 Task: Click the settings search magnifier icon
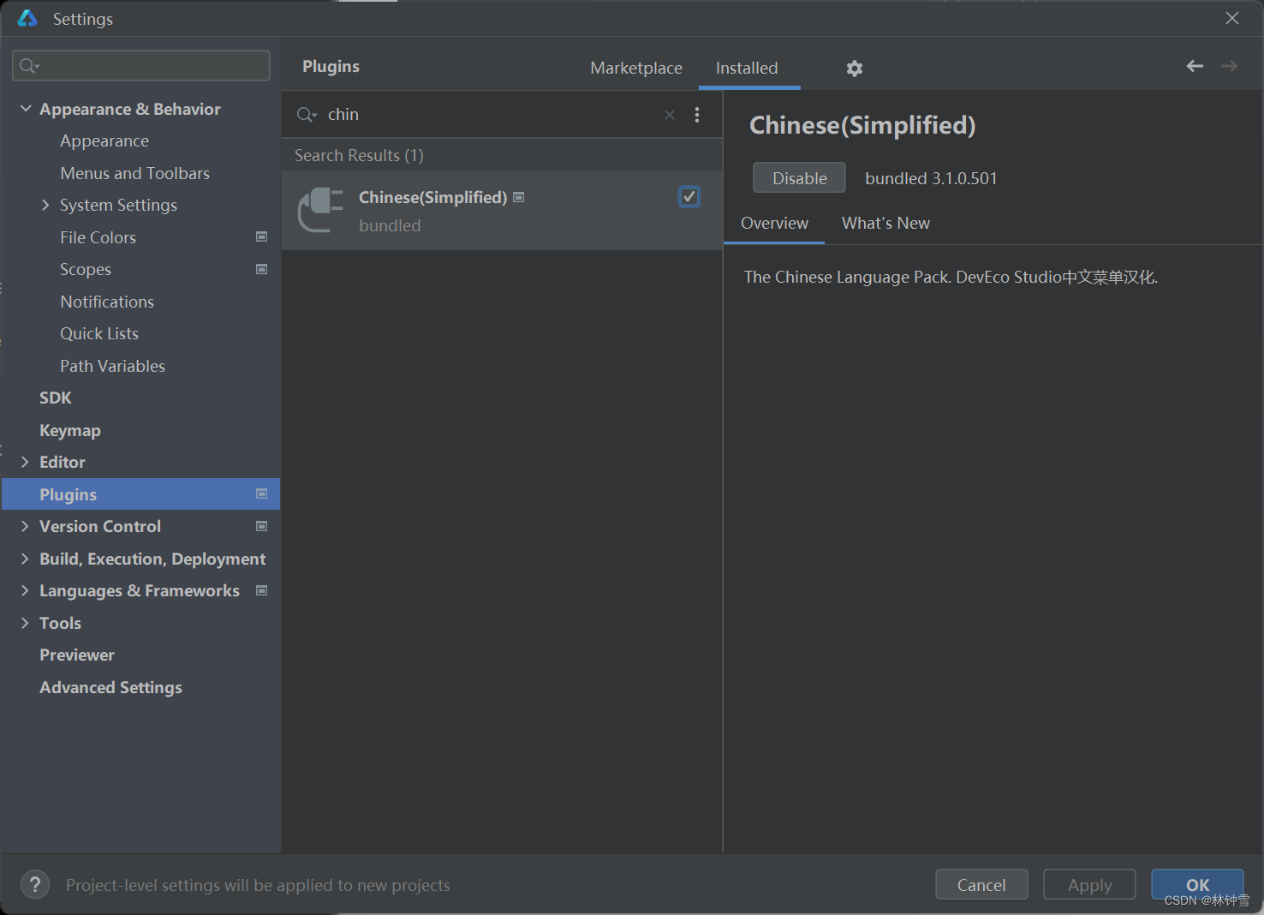click(x=29, y=66)
